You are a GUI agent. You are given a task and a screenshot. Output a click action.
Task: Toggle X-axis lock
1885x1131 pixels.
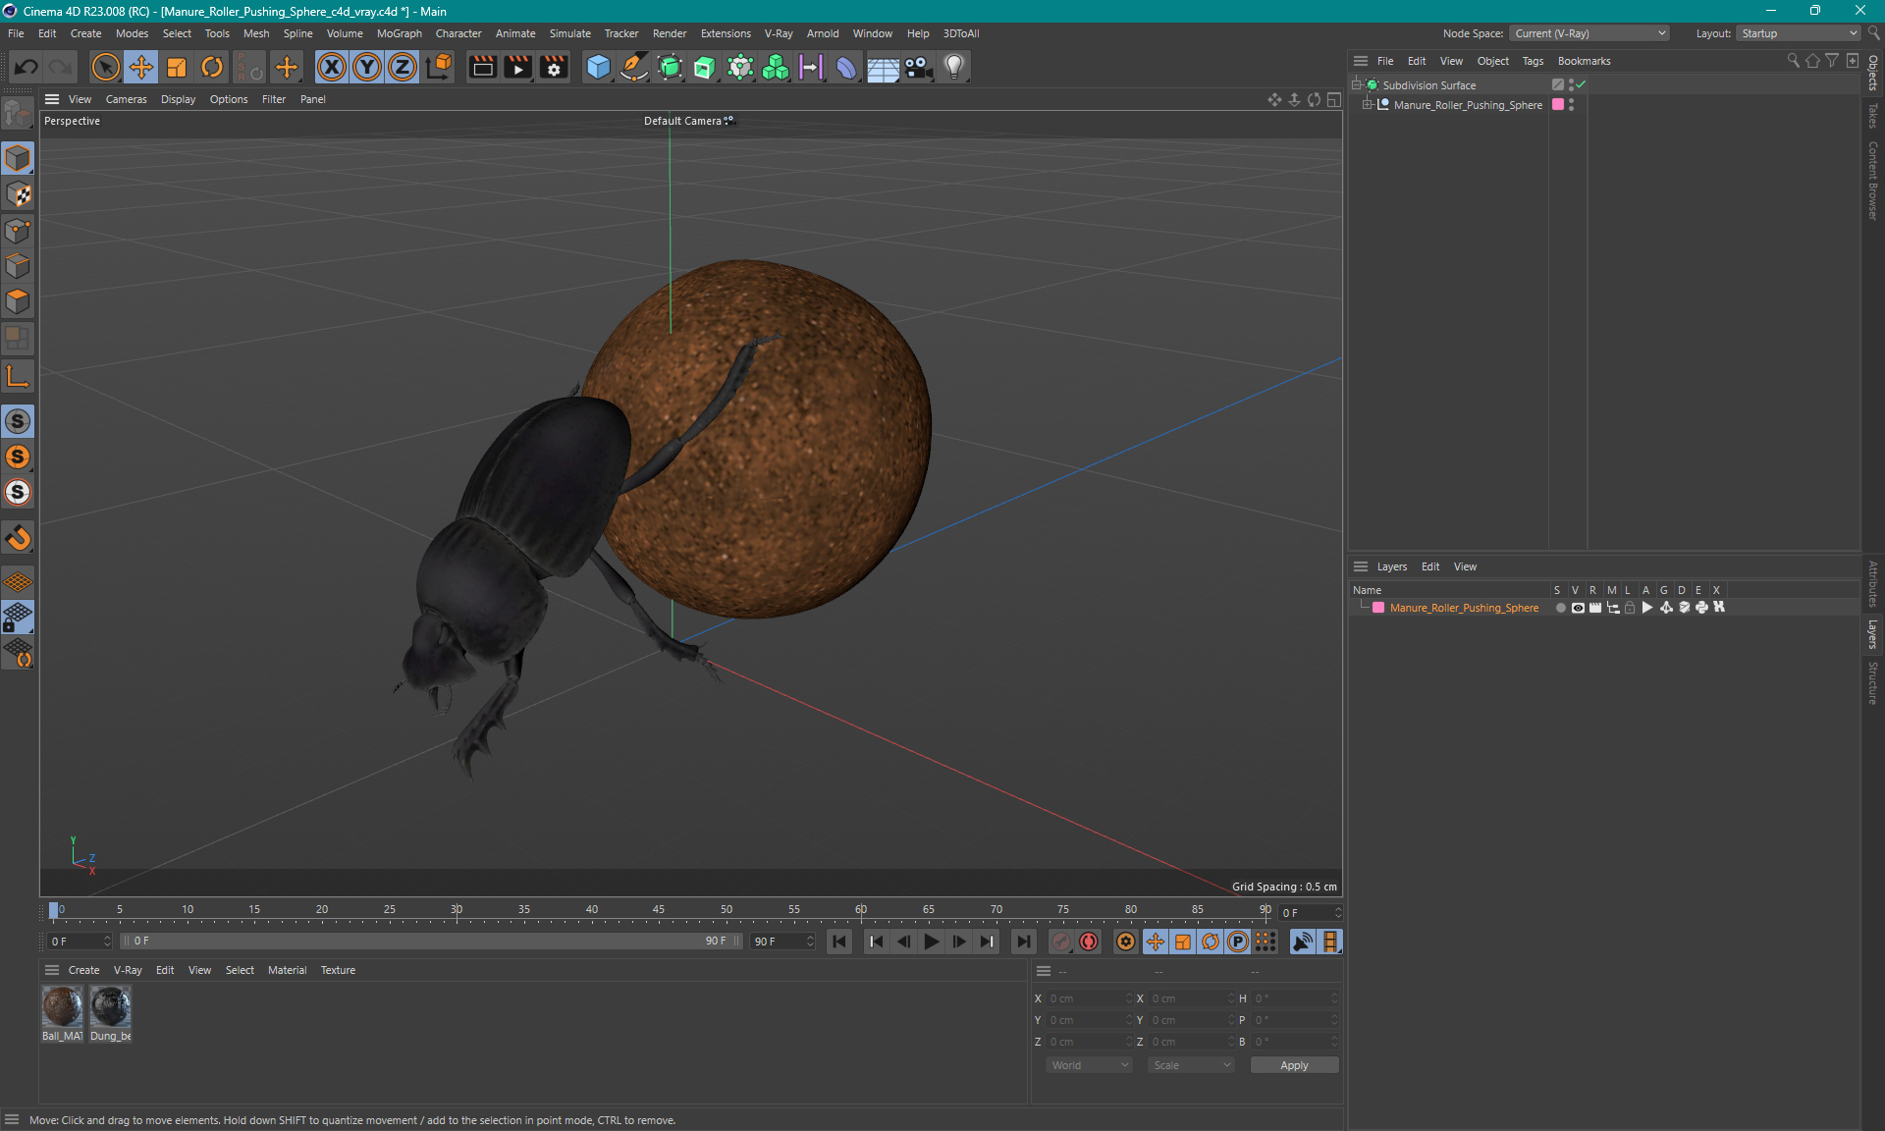(x=332, y=67)
